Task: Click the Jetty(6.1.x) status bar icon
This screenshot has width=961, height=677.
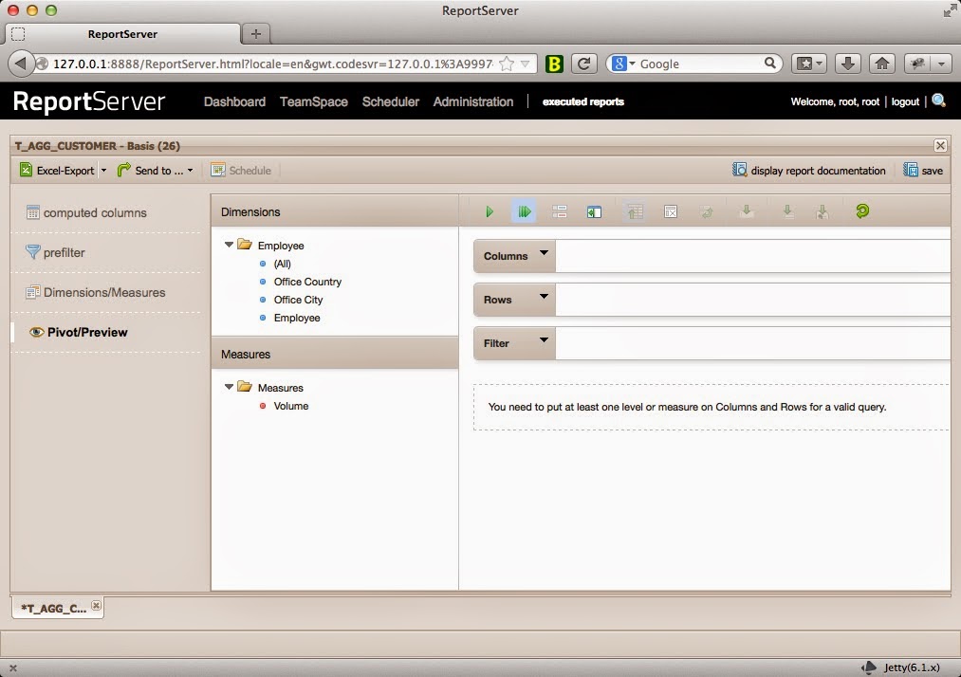Action: coord(869,668)
